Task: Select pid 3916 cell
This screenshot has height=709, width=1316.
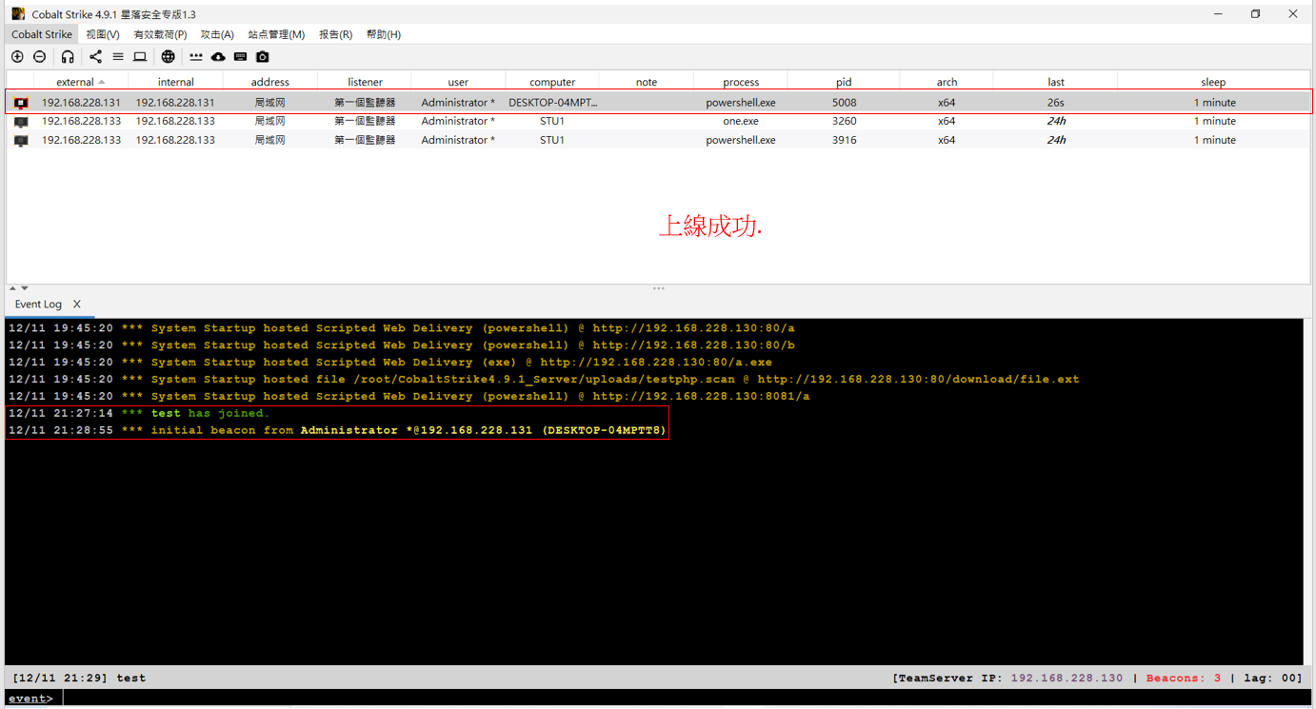Action: (844, 140)
